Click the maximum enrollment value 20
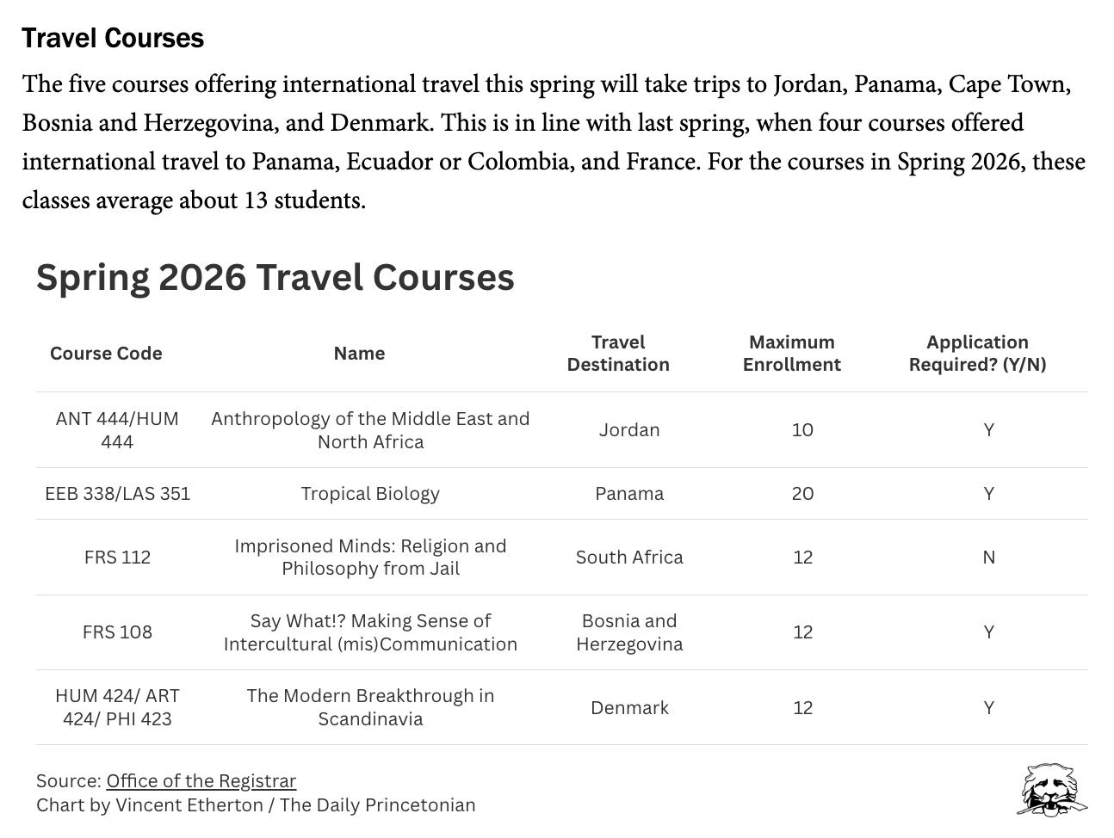1114x838 pixels. (x=802, y=493)
